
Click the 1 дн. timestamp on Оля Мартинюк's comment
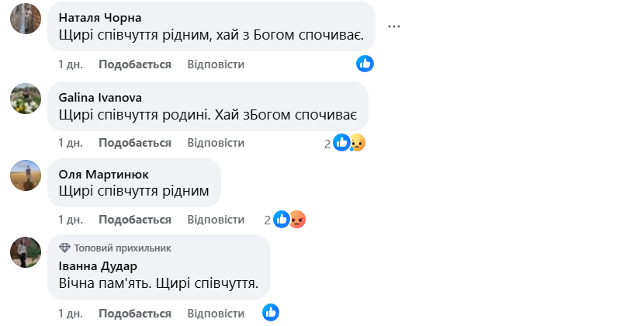[71, 220]
